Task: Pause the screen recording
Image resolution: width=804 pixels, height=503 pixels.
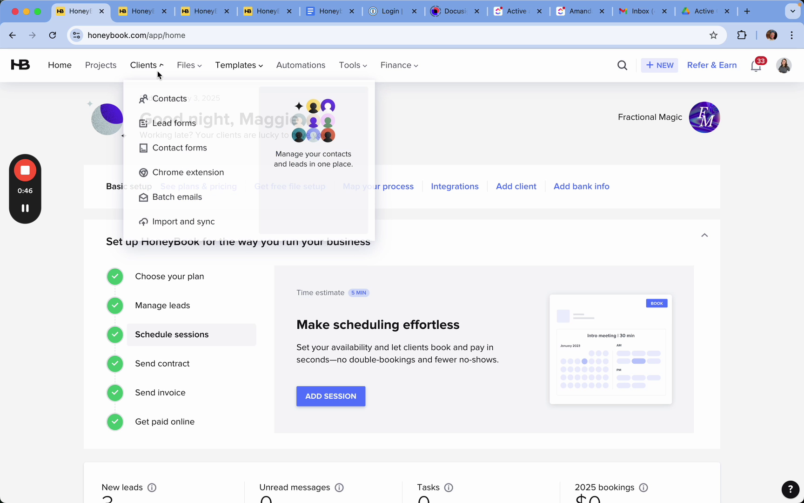Action: point(25,208)
